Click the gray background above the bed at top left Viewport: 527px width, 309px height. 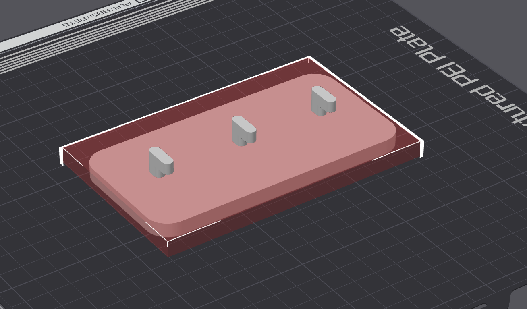pyautogui.click(x=24, y=16)
